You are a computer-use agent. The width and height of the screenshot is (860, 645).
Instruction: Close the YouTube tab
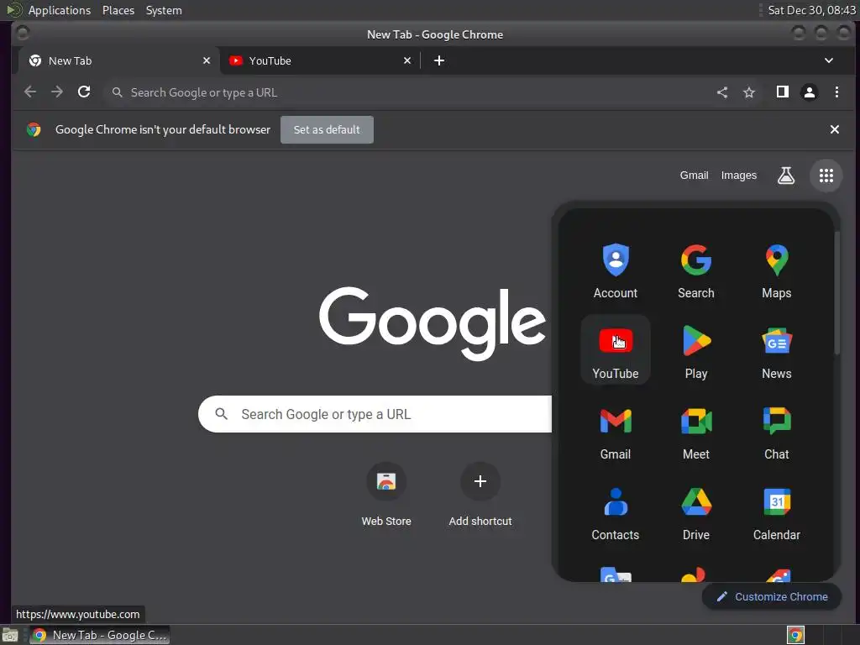[407, 60]
